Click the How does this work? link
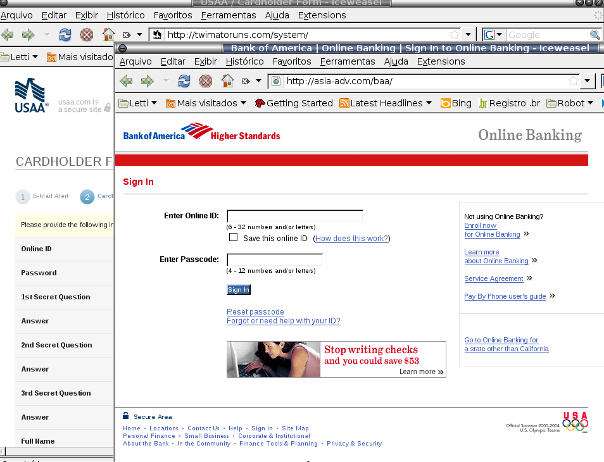The image size is (604, 462). 351,239
